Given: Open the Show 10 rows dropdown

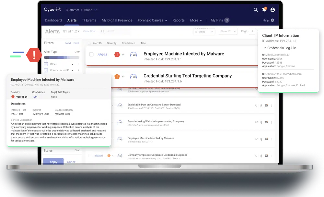Looking at the screenshot, I should point(228,31).
